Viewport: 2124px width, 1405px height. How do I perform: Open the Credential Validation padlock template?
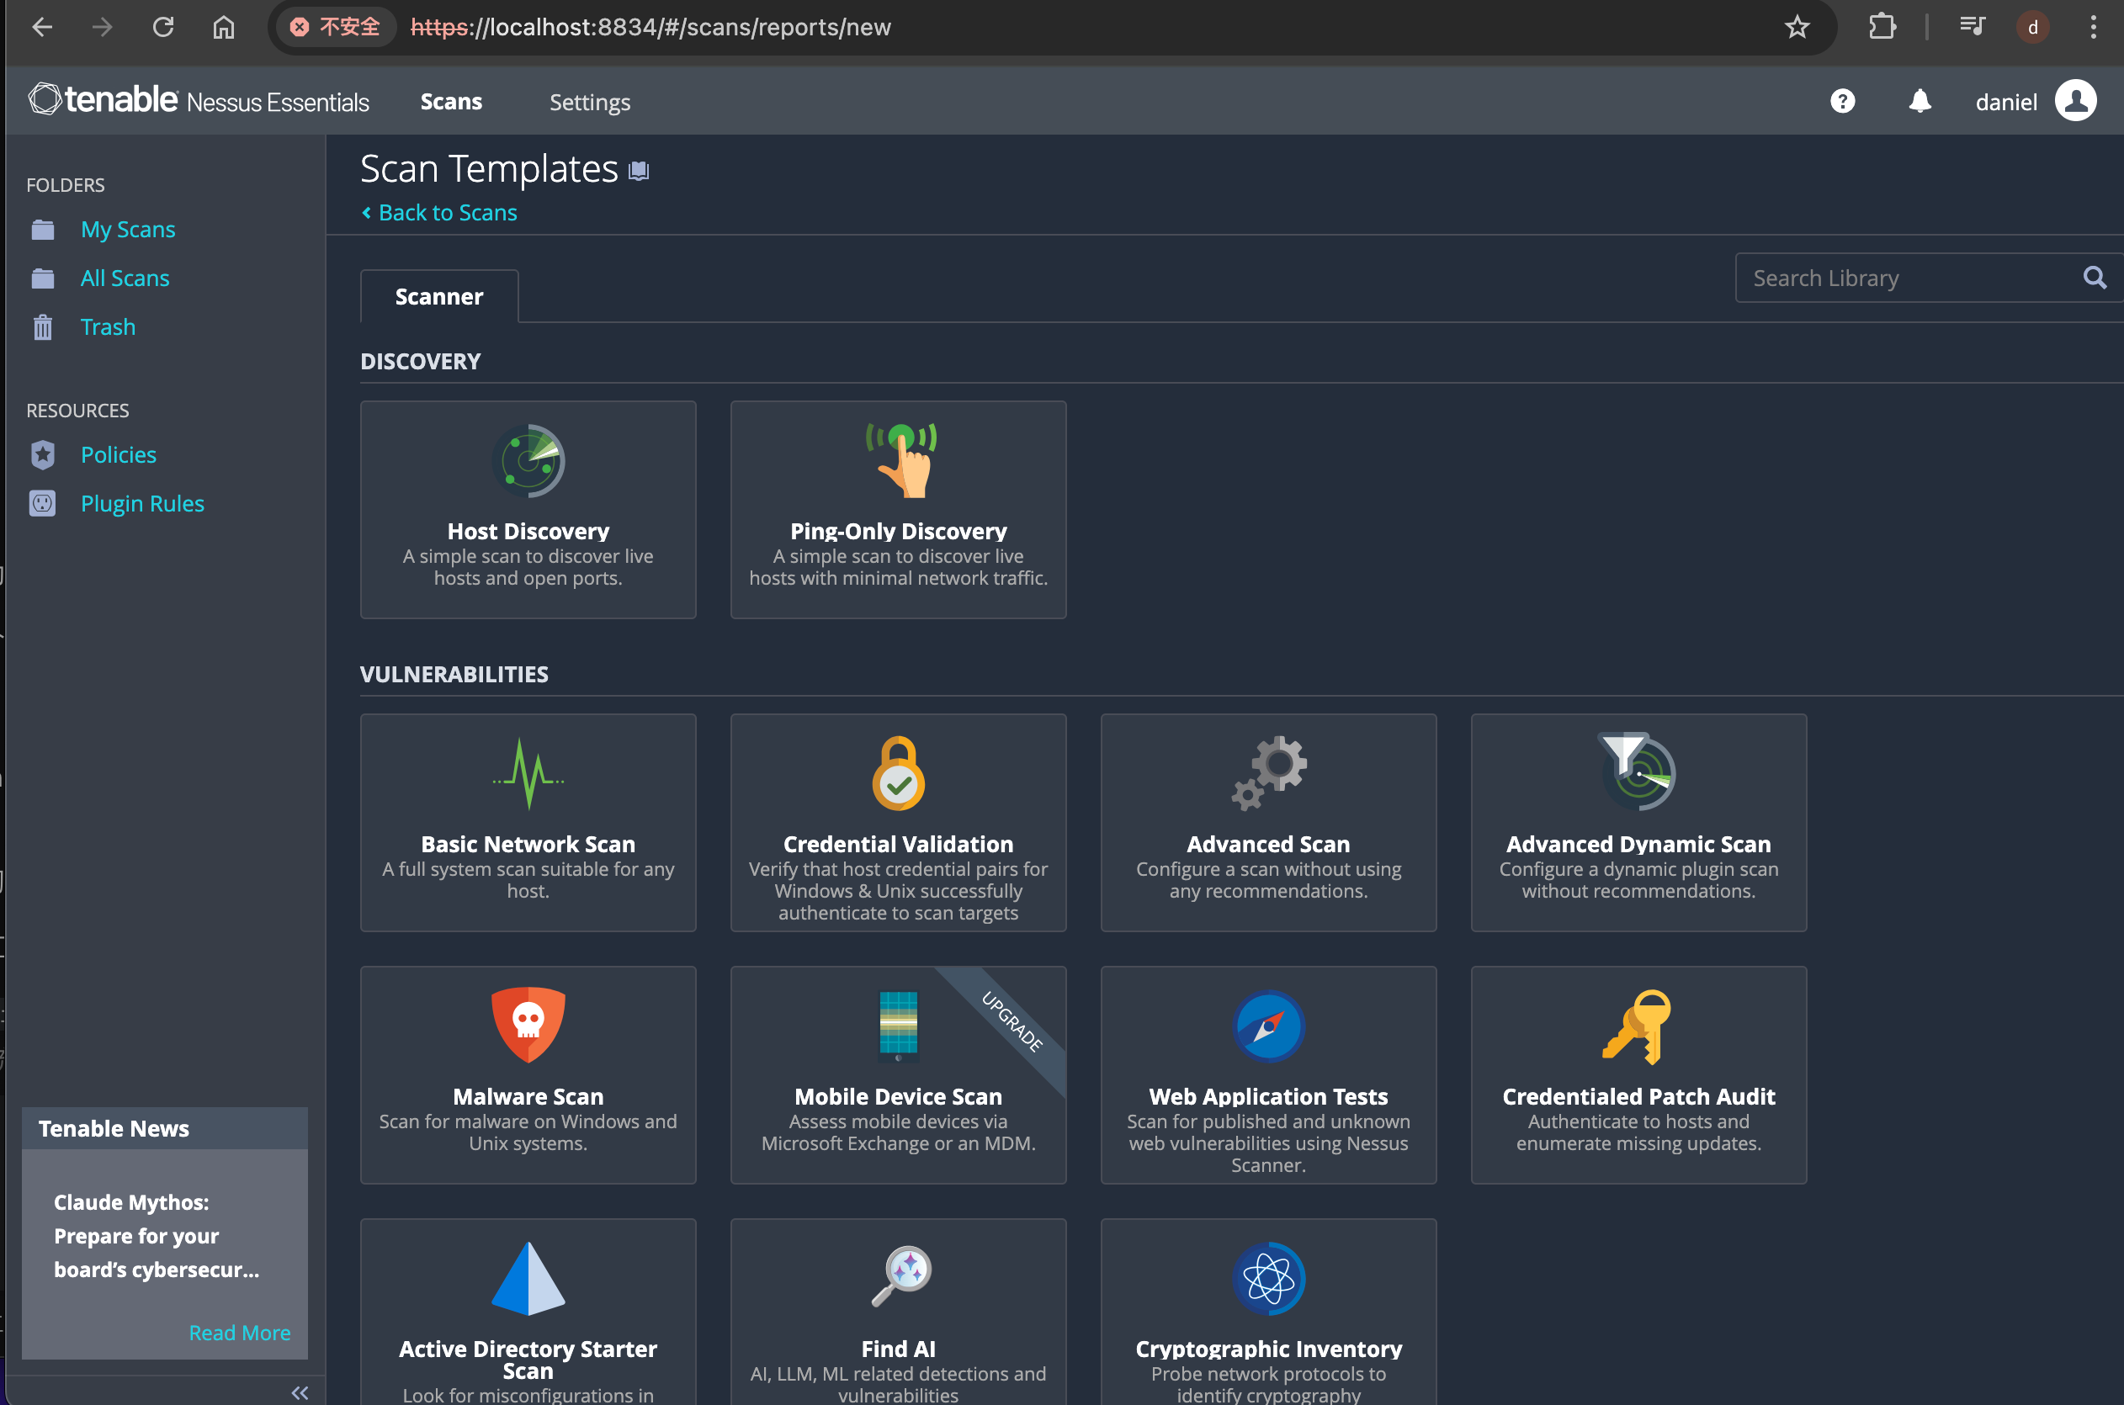tap(898, 773)
